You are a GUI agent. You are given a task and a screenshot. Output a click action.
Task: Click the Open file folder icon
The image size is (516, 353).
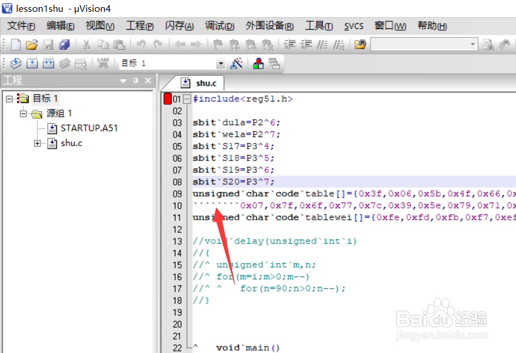coord(32,44)
